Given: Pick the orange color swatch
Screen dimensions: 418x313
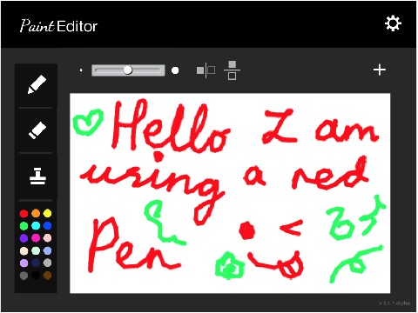Looking at the screenshot, I should coord(36,214).
